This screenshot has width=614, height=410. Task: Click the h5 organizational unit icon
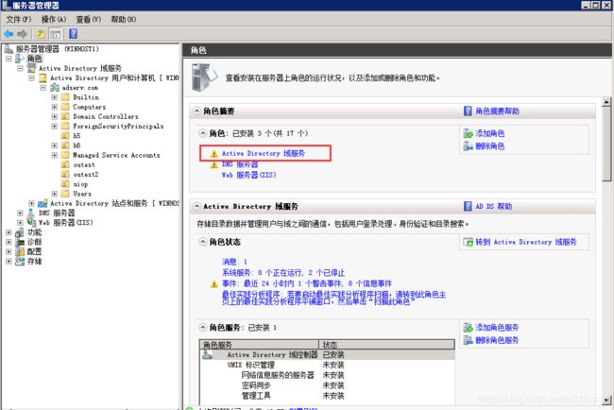pyautogui.click(x=65, y=135)
